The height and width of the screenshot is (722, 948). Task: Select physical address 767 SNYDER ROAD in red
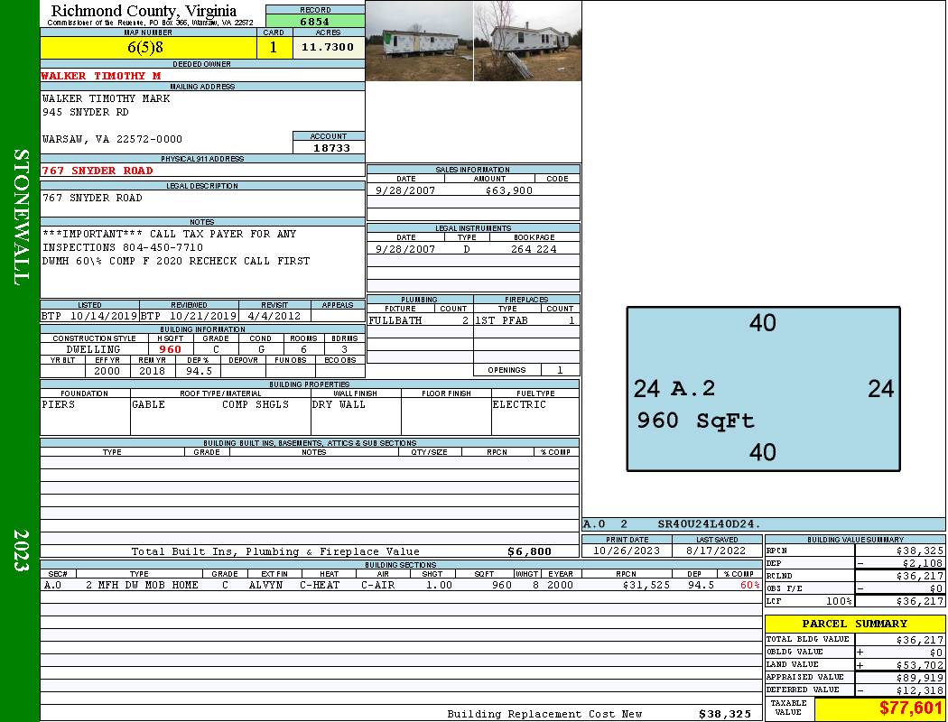click(97, 171)
